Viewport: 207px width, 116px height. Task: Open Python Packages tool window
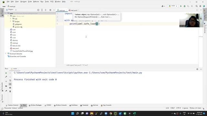coord(35,105)
